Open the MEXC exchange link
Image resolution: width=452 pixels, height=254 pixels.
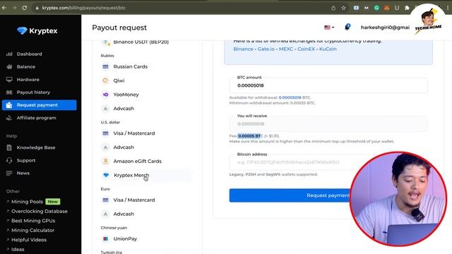(x=286, y=49)
